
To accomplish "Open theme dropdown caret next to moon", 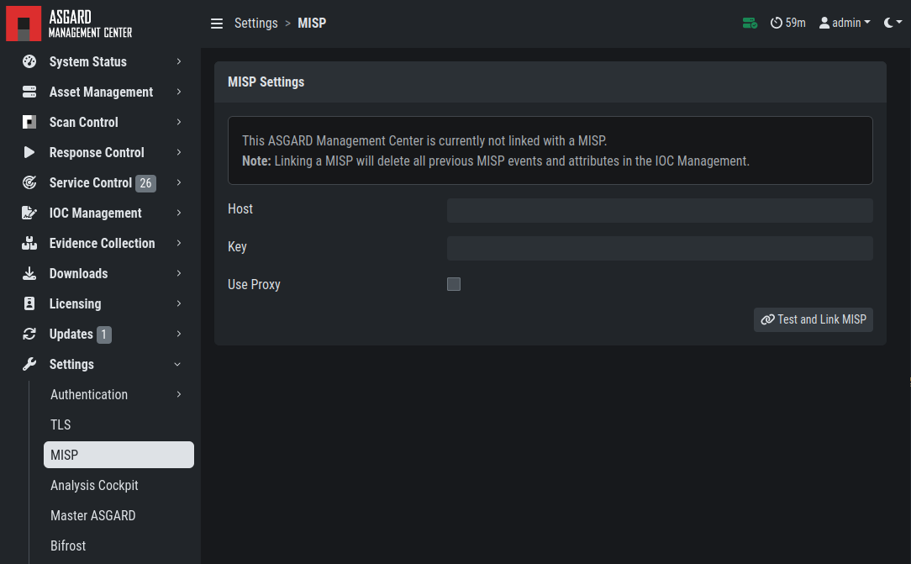I will coord(899,23).
